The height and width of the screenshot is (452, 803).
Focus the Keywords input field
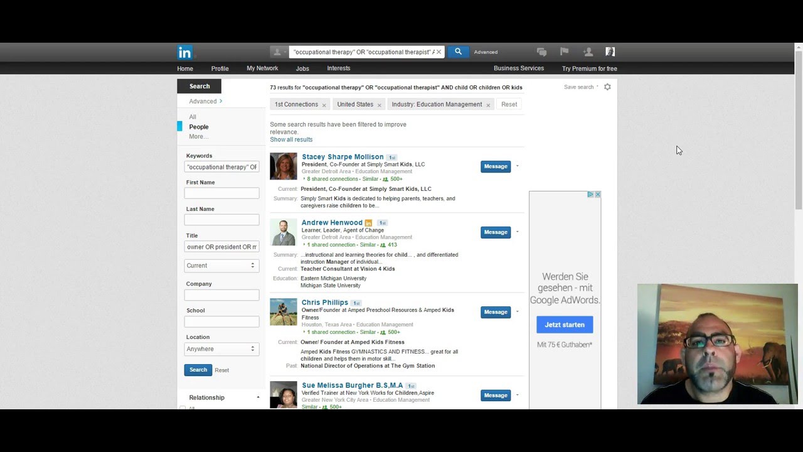pos(221,167)
